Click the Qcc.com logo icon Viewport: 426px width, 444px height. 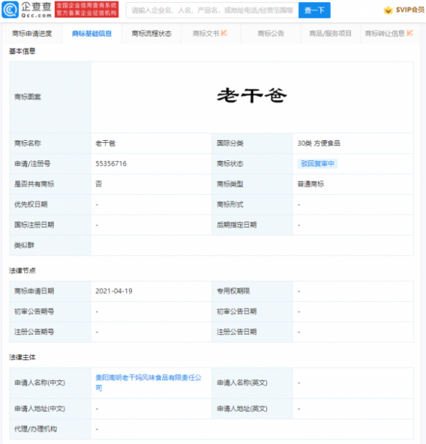(10, 10)
